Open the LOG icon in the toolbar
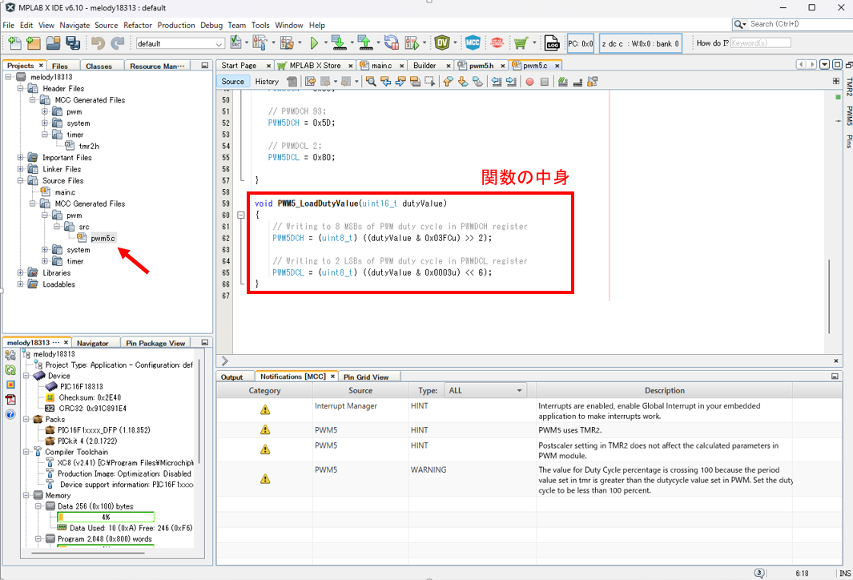Image resolution: width=853 pixels, height=580 pixels. coord(552,43)
